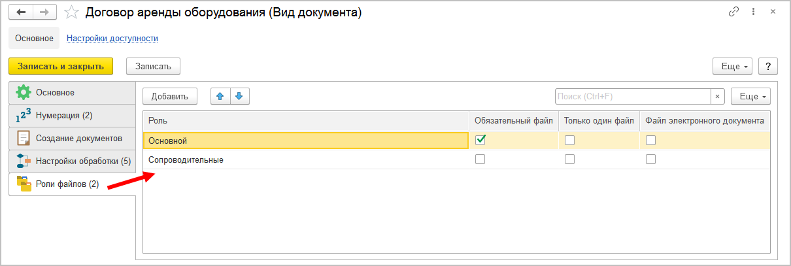Uncheck mandatory file for Основной role
The height and width of the screenshot is (266, 791).
click(x=480, y=140)
